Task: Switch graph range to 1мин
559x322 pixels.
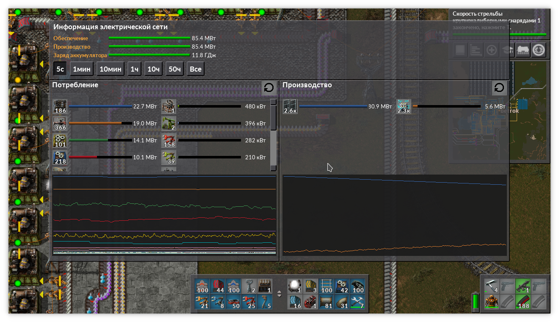Action: pyautogui.click(x=81, y=69)
